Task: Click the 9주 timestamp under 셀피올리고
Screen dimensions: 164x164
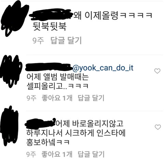Action: [31, 98]
